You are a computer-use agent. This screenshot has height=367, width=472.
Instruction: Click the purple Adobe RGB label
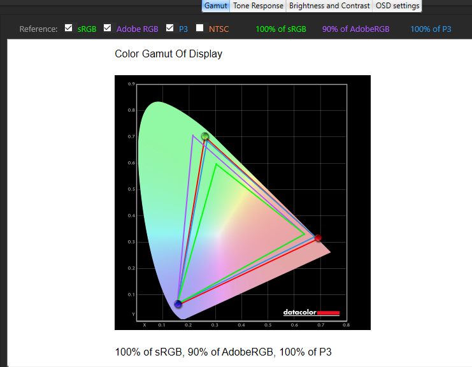(x=137, y=29)
